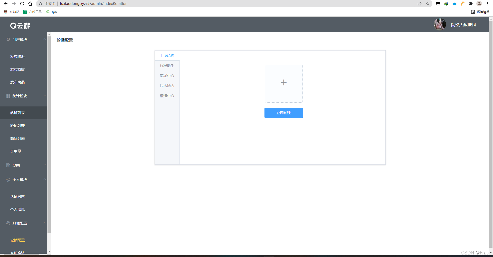This screenshot has height=257, width=493.
Task: Collapse the 其他配置 menu arrow
Action: coord(45,223)
